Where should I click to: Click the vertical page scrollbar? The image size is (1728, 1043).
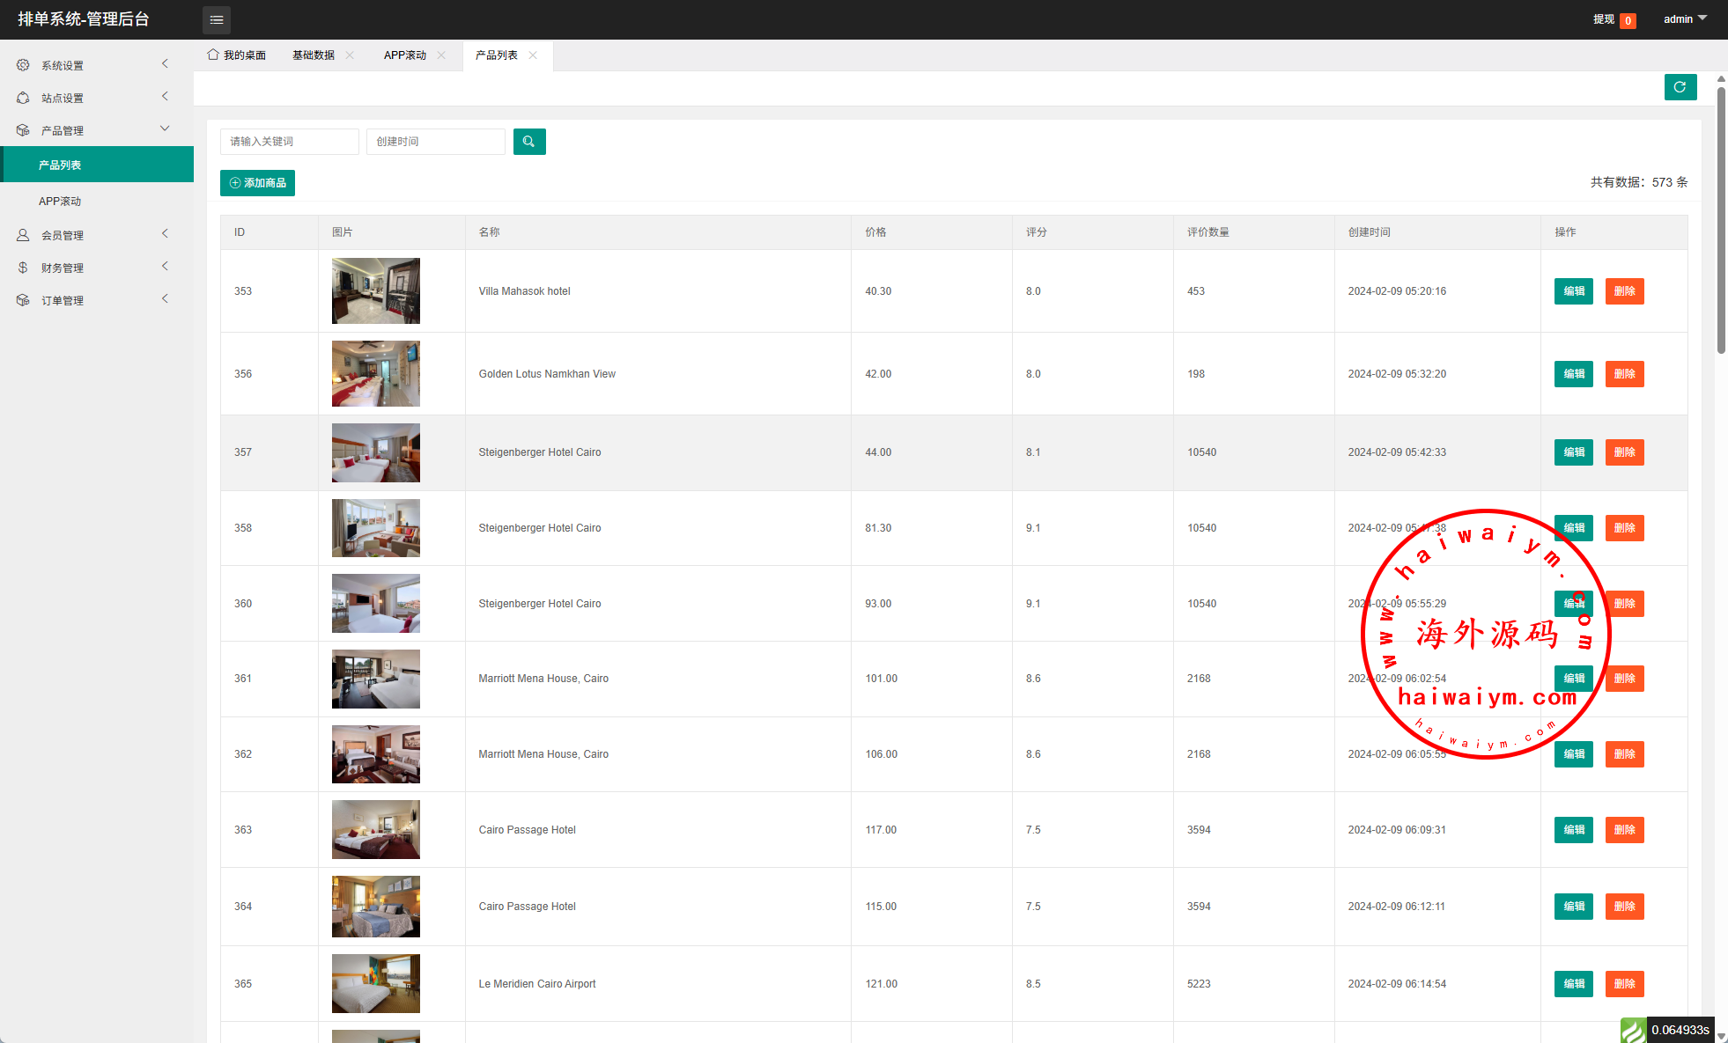1721,220
